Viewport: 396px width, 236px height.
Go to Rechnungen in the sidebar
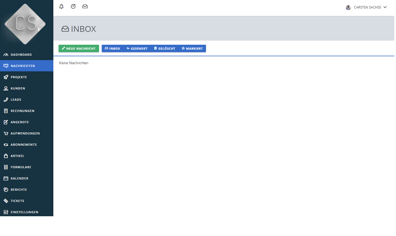coord(23,111)
